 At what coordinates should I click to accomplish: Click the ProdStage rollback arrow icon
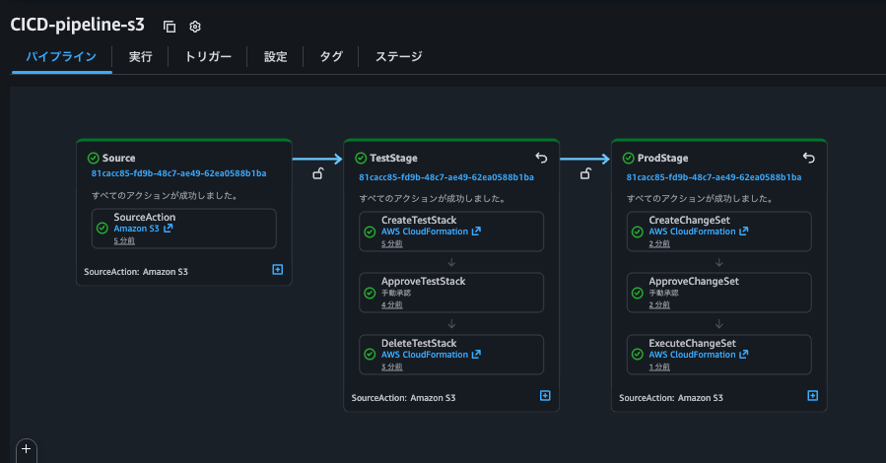pyautogui.click(x=809, y=158)
